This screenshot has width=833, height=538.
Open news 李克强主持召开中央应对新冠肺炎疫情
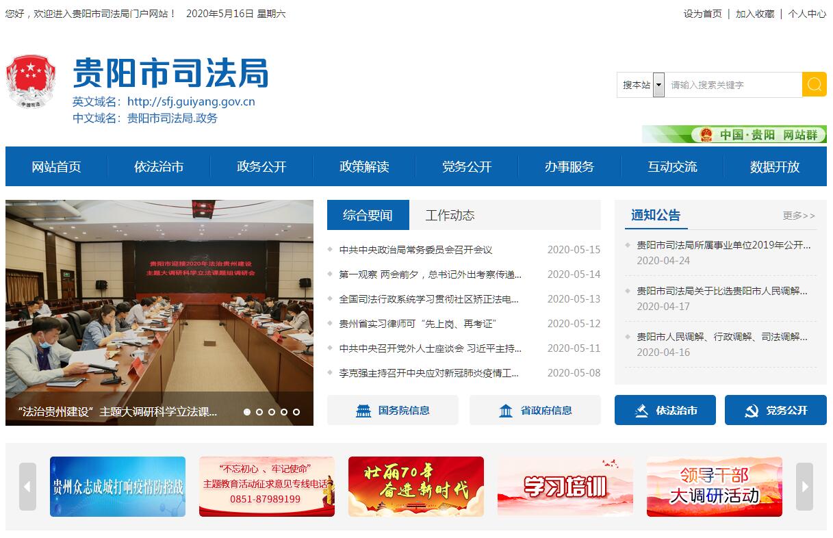(429, 373)
